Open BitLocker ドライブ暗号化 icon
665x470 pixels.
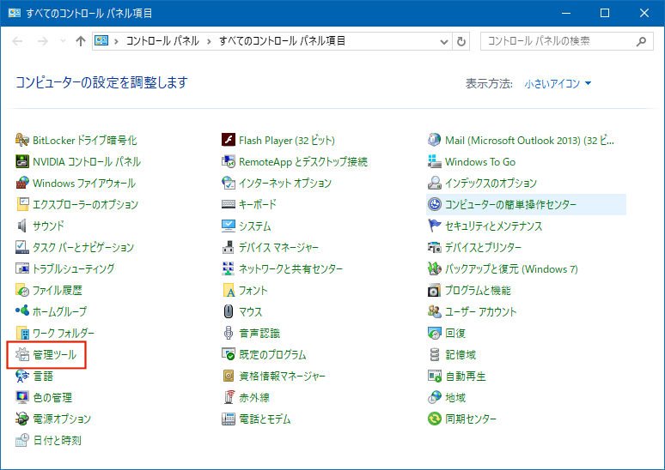point(22,140)
